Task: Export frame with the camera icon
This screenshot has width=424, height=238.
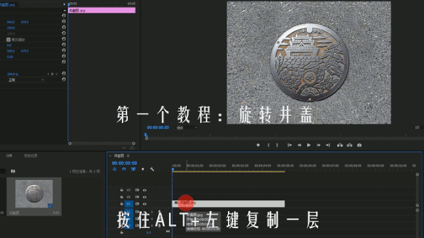Action: tap(359, 145)
